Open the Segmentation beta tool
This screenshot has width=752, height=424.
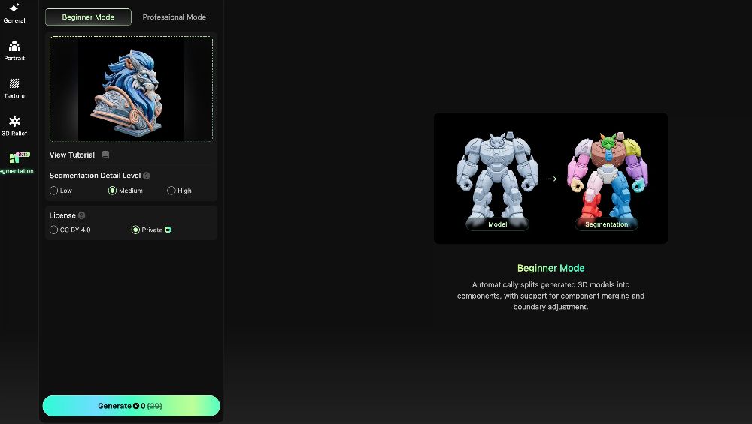[x=17, y=163]
